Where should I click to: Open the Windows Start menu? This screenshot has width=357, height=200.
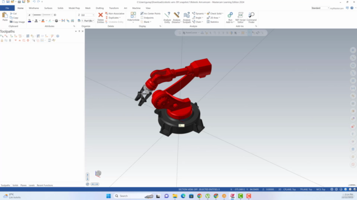click(x=109, y=196)
